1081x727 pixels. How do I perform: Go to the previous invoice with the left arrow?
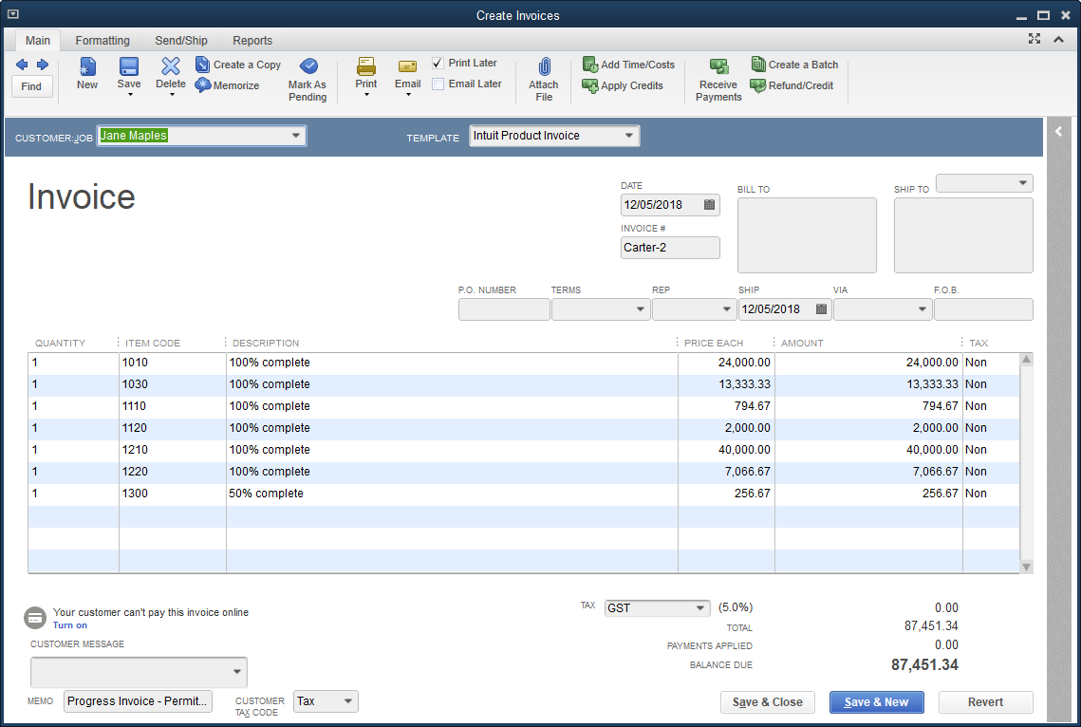22,65
